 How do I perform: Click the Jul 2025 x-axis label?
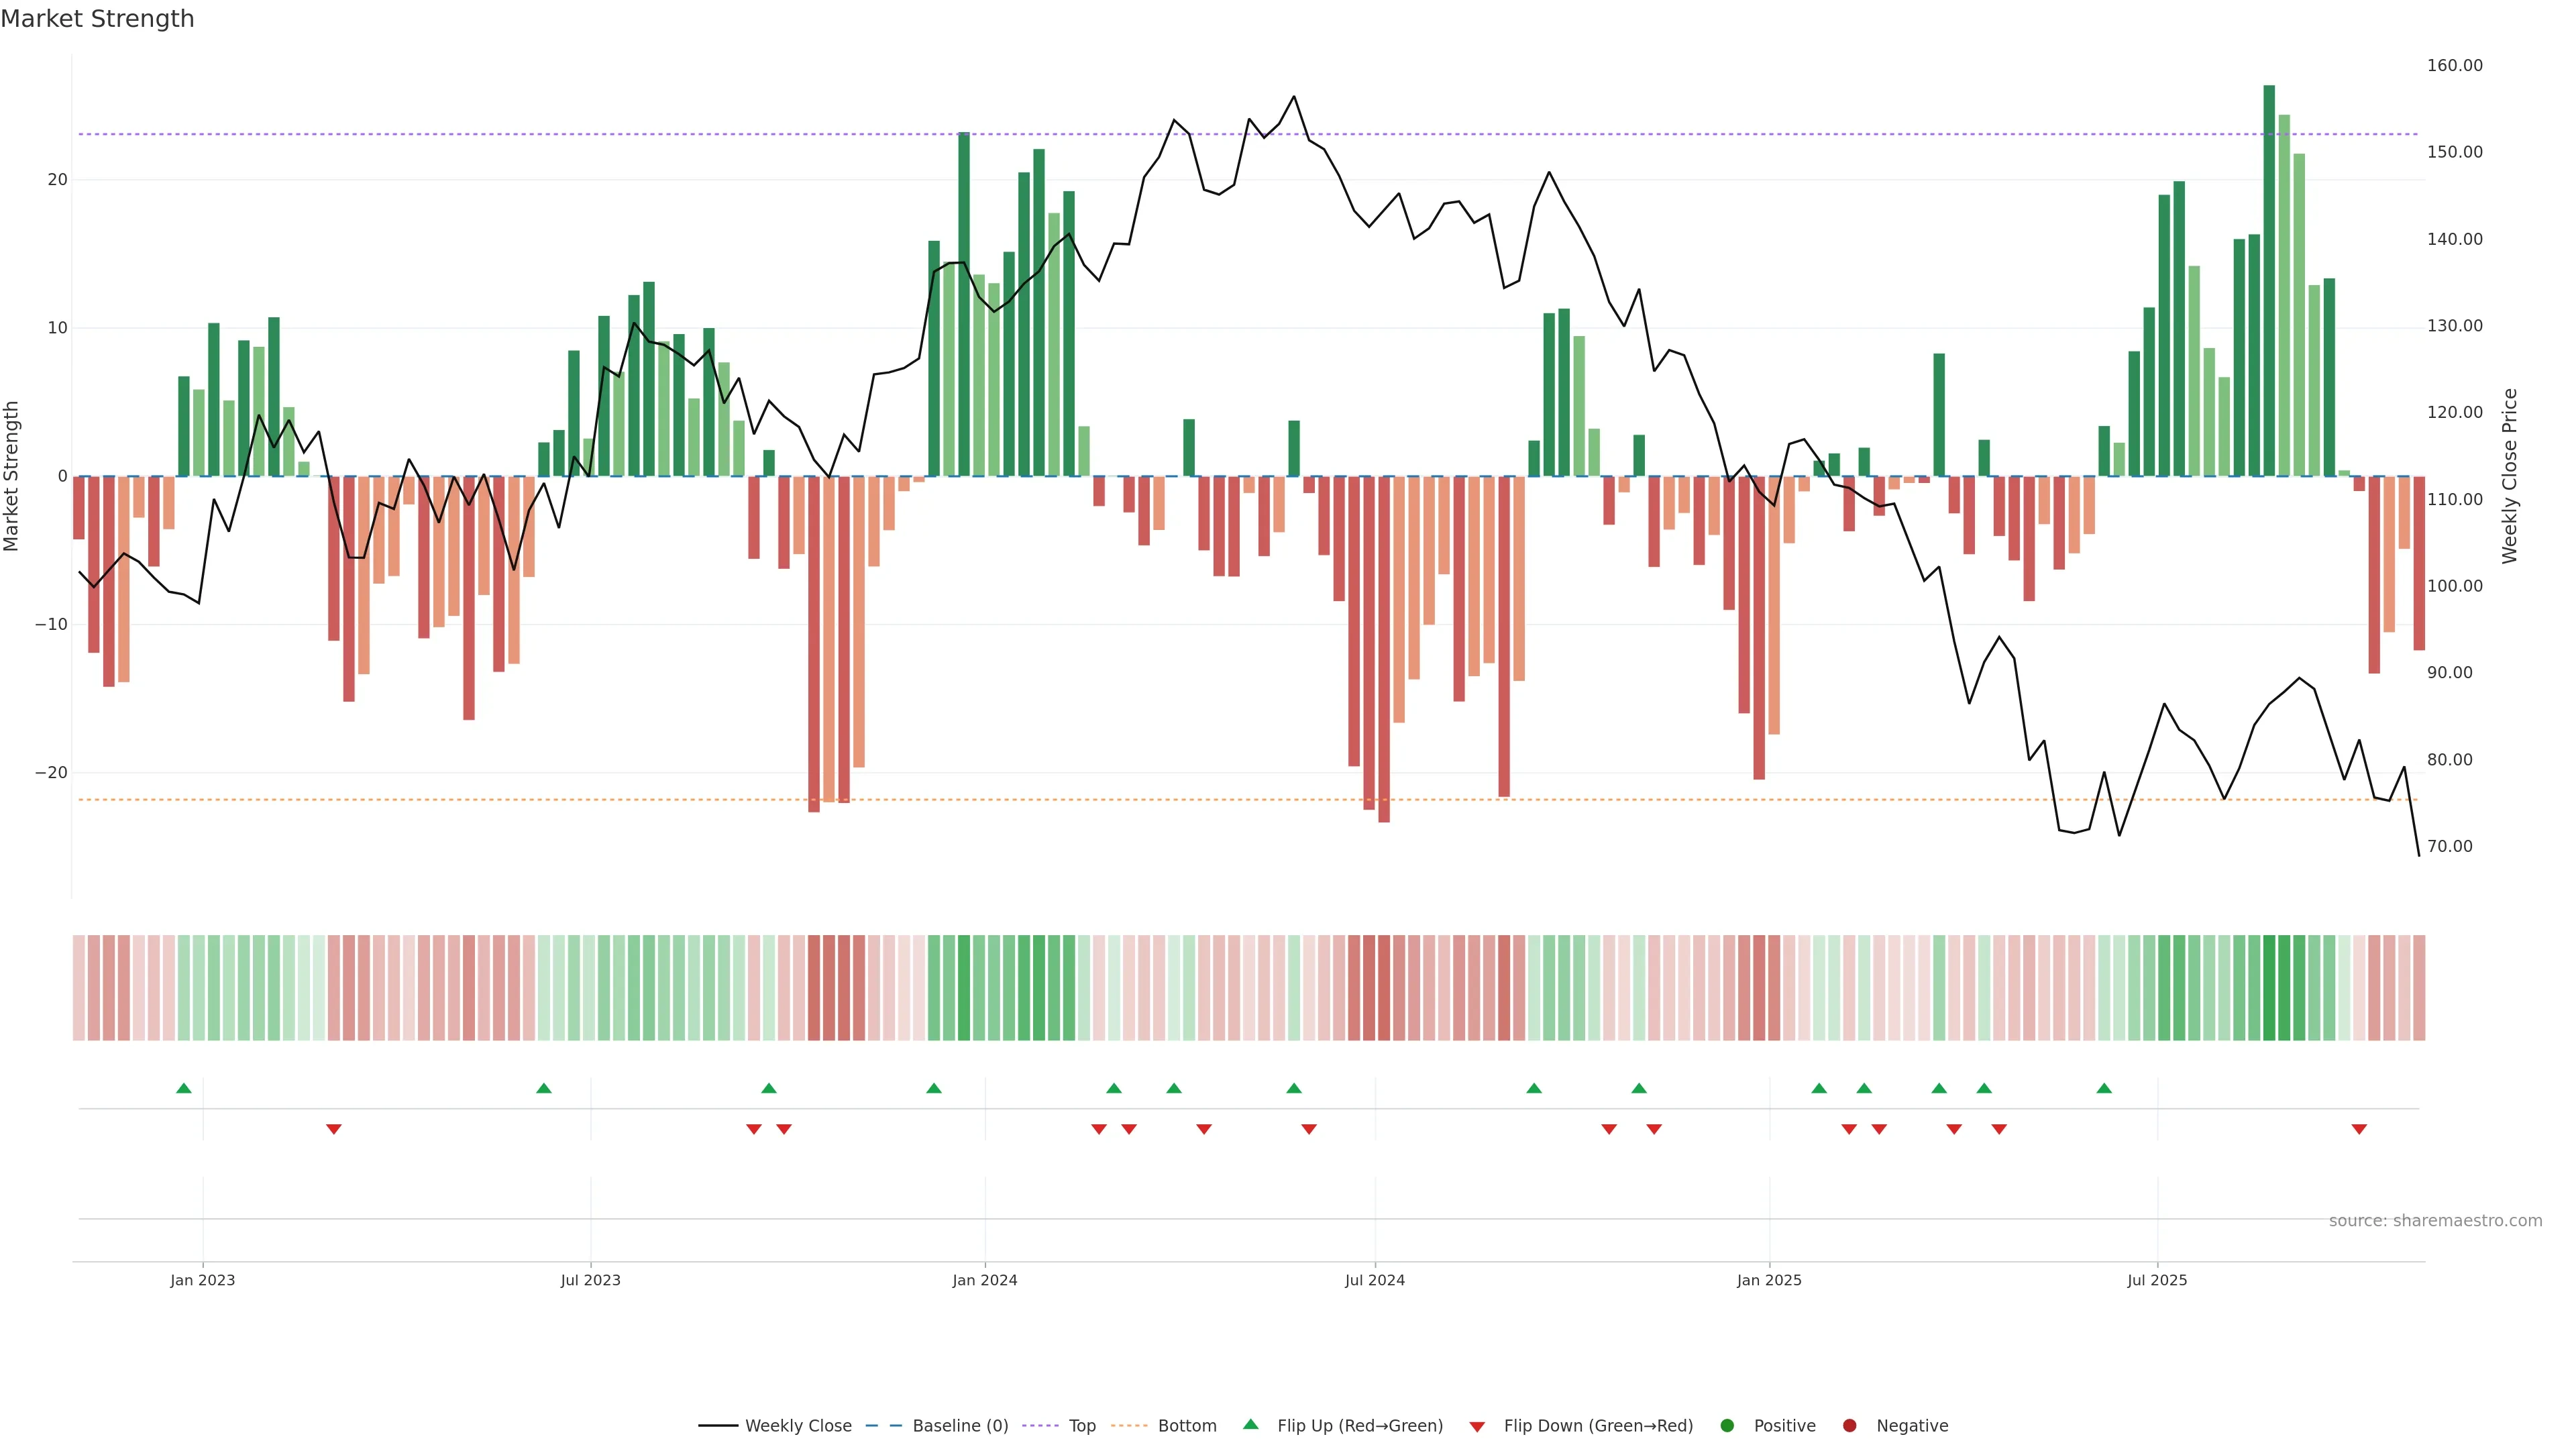(2157, 1280)
